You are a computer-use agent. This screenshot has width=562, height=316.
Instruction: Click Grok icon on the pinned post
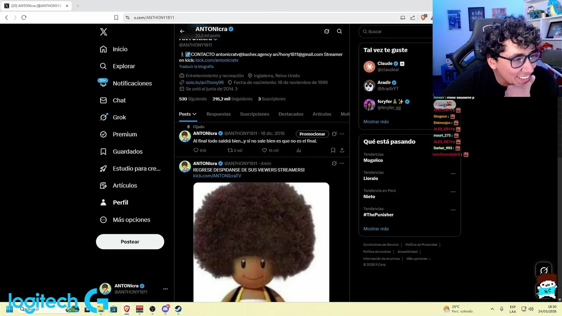334,134
